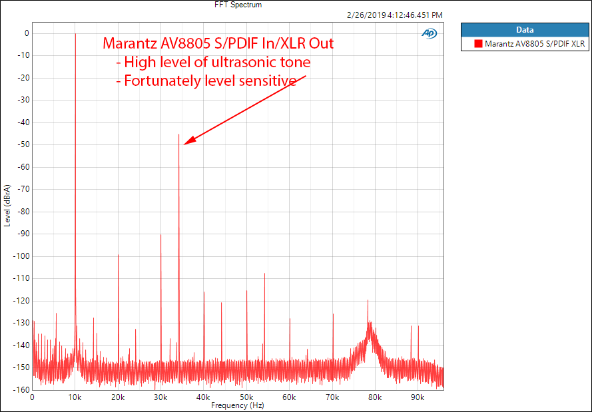Click the 50k frequency axis tick label
Image resolution: width=592 pixels, height=412 pixels.
(x=246, y=397)
